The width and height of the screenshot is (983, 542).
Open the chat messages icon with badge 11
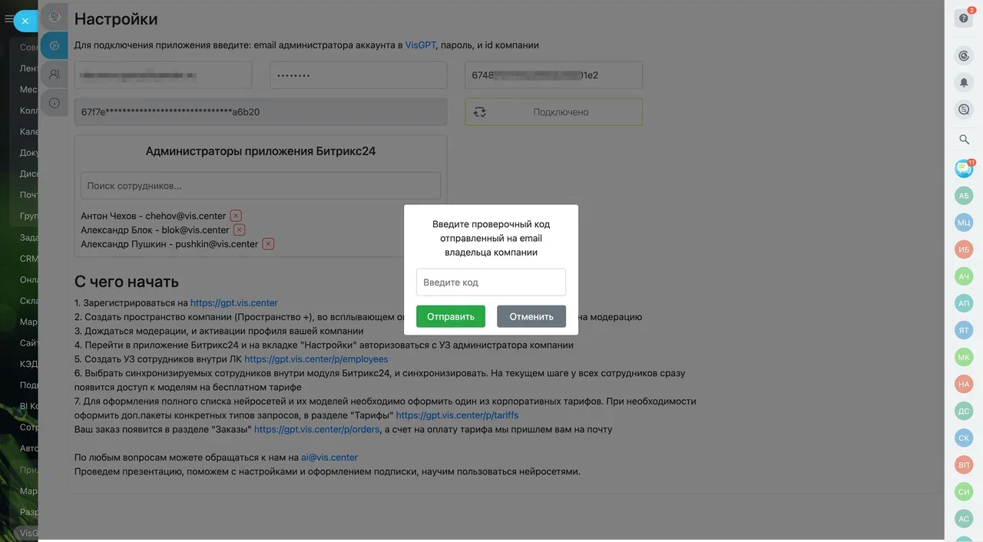pyautogui.click(x=963, y=168)
